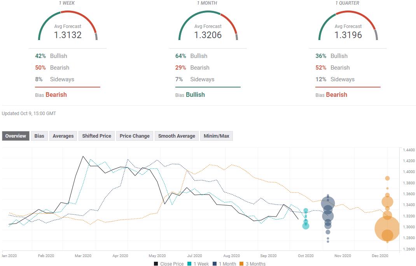Click the 1 QUARTER forecast gauge
Image resolution: width=416 pixels, height=266 pixels.
click(348, 26)
